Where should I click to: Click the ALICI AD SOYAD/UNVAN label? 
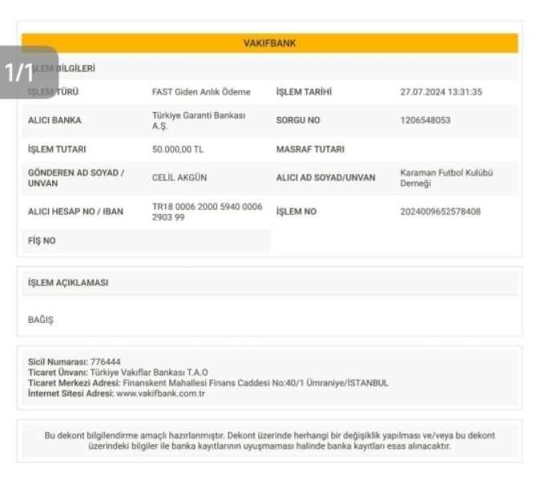pos(326,178)
